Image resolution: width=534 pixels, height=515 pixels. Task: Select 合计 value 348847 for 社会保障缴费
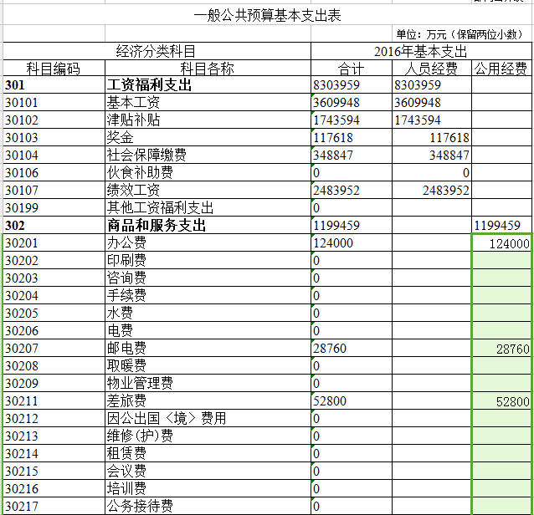tap(352, 156)
